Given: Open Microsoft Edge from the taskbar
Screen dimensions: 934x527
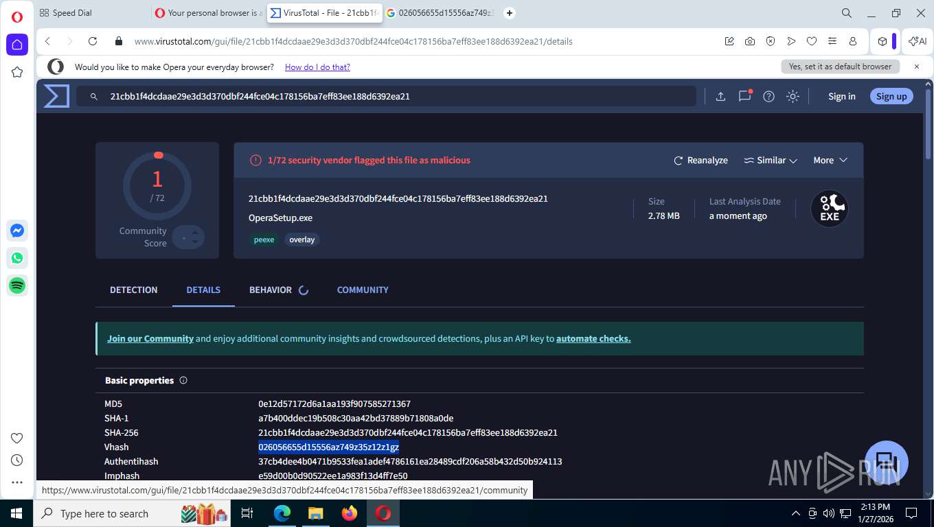Looking at the screenshot, I should [282, 513].
